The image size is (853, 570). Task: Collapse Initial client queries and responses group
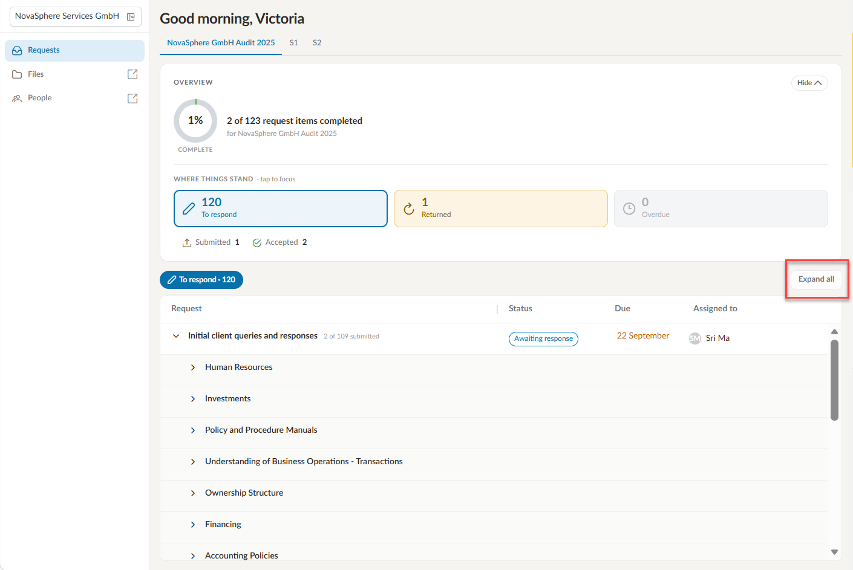coord(176,336)
